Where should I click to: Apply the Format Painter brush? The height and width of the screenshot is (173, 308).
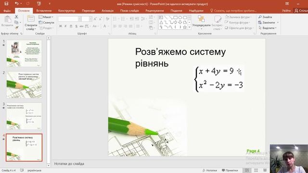17,28
